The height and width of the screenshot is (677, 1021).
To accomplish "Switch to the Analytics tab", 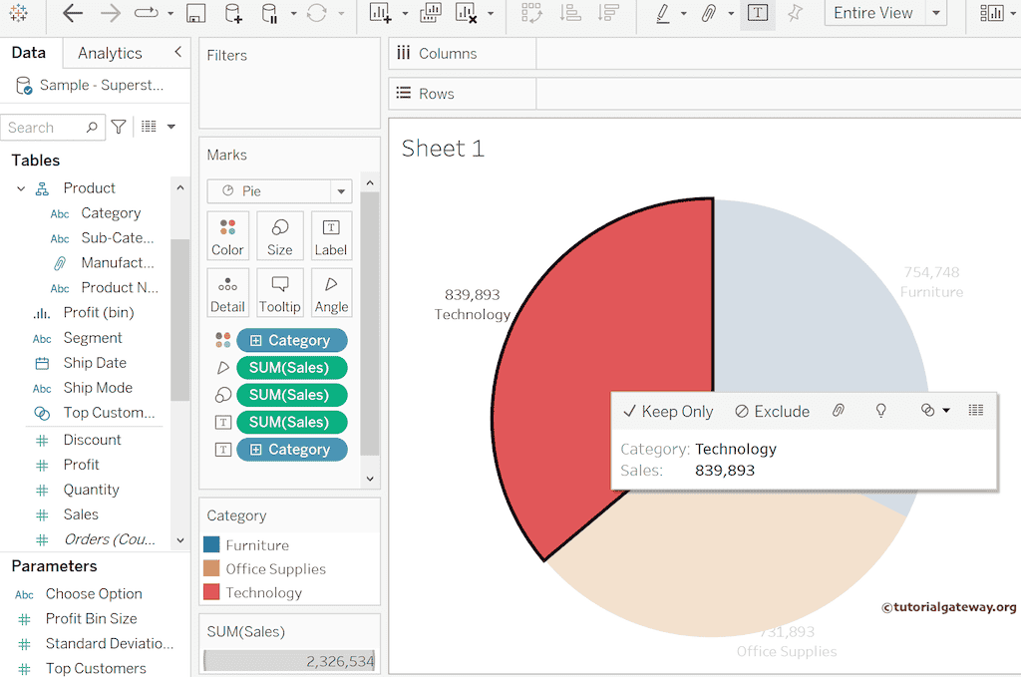I will point(110,53).
